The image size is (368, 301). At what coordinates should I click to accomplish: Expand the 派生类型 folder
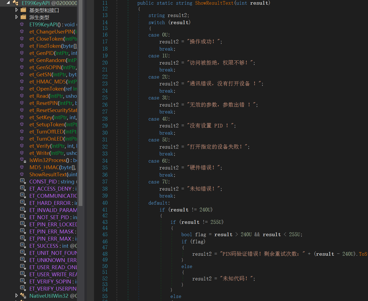tap(16, 17)
